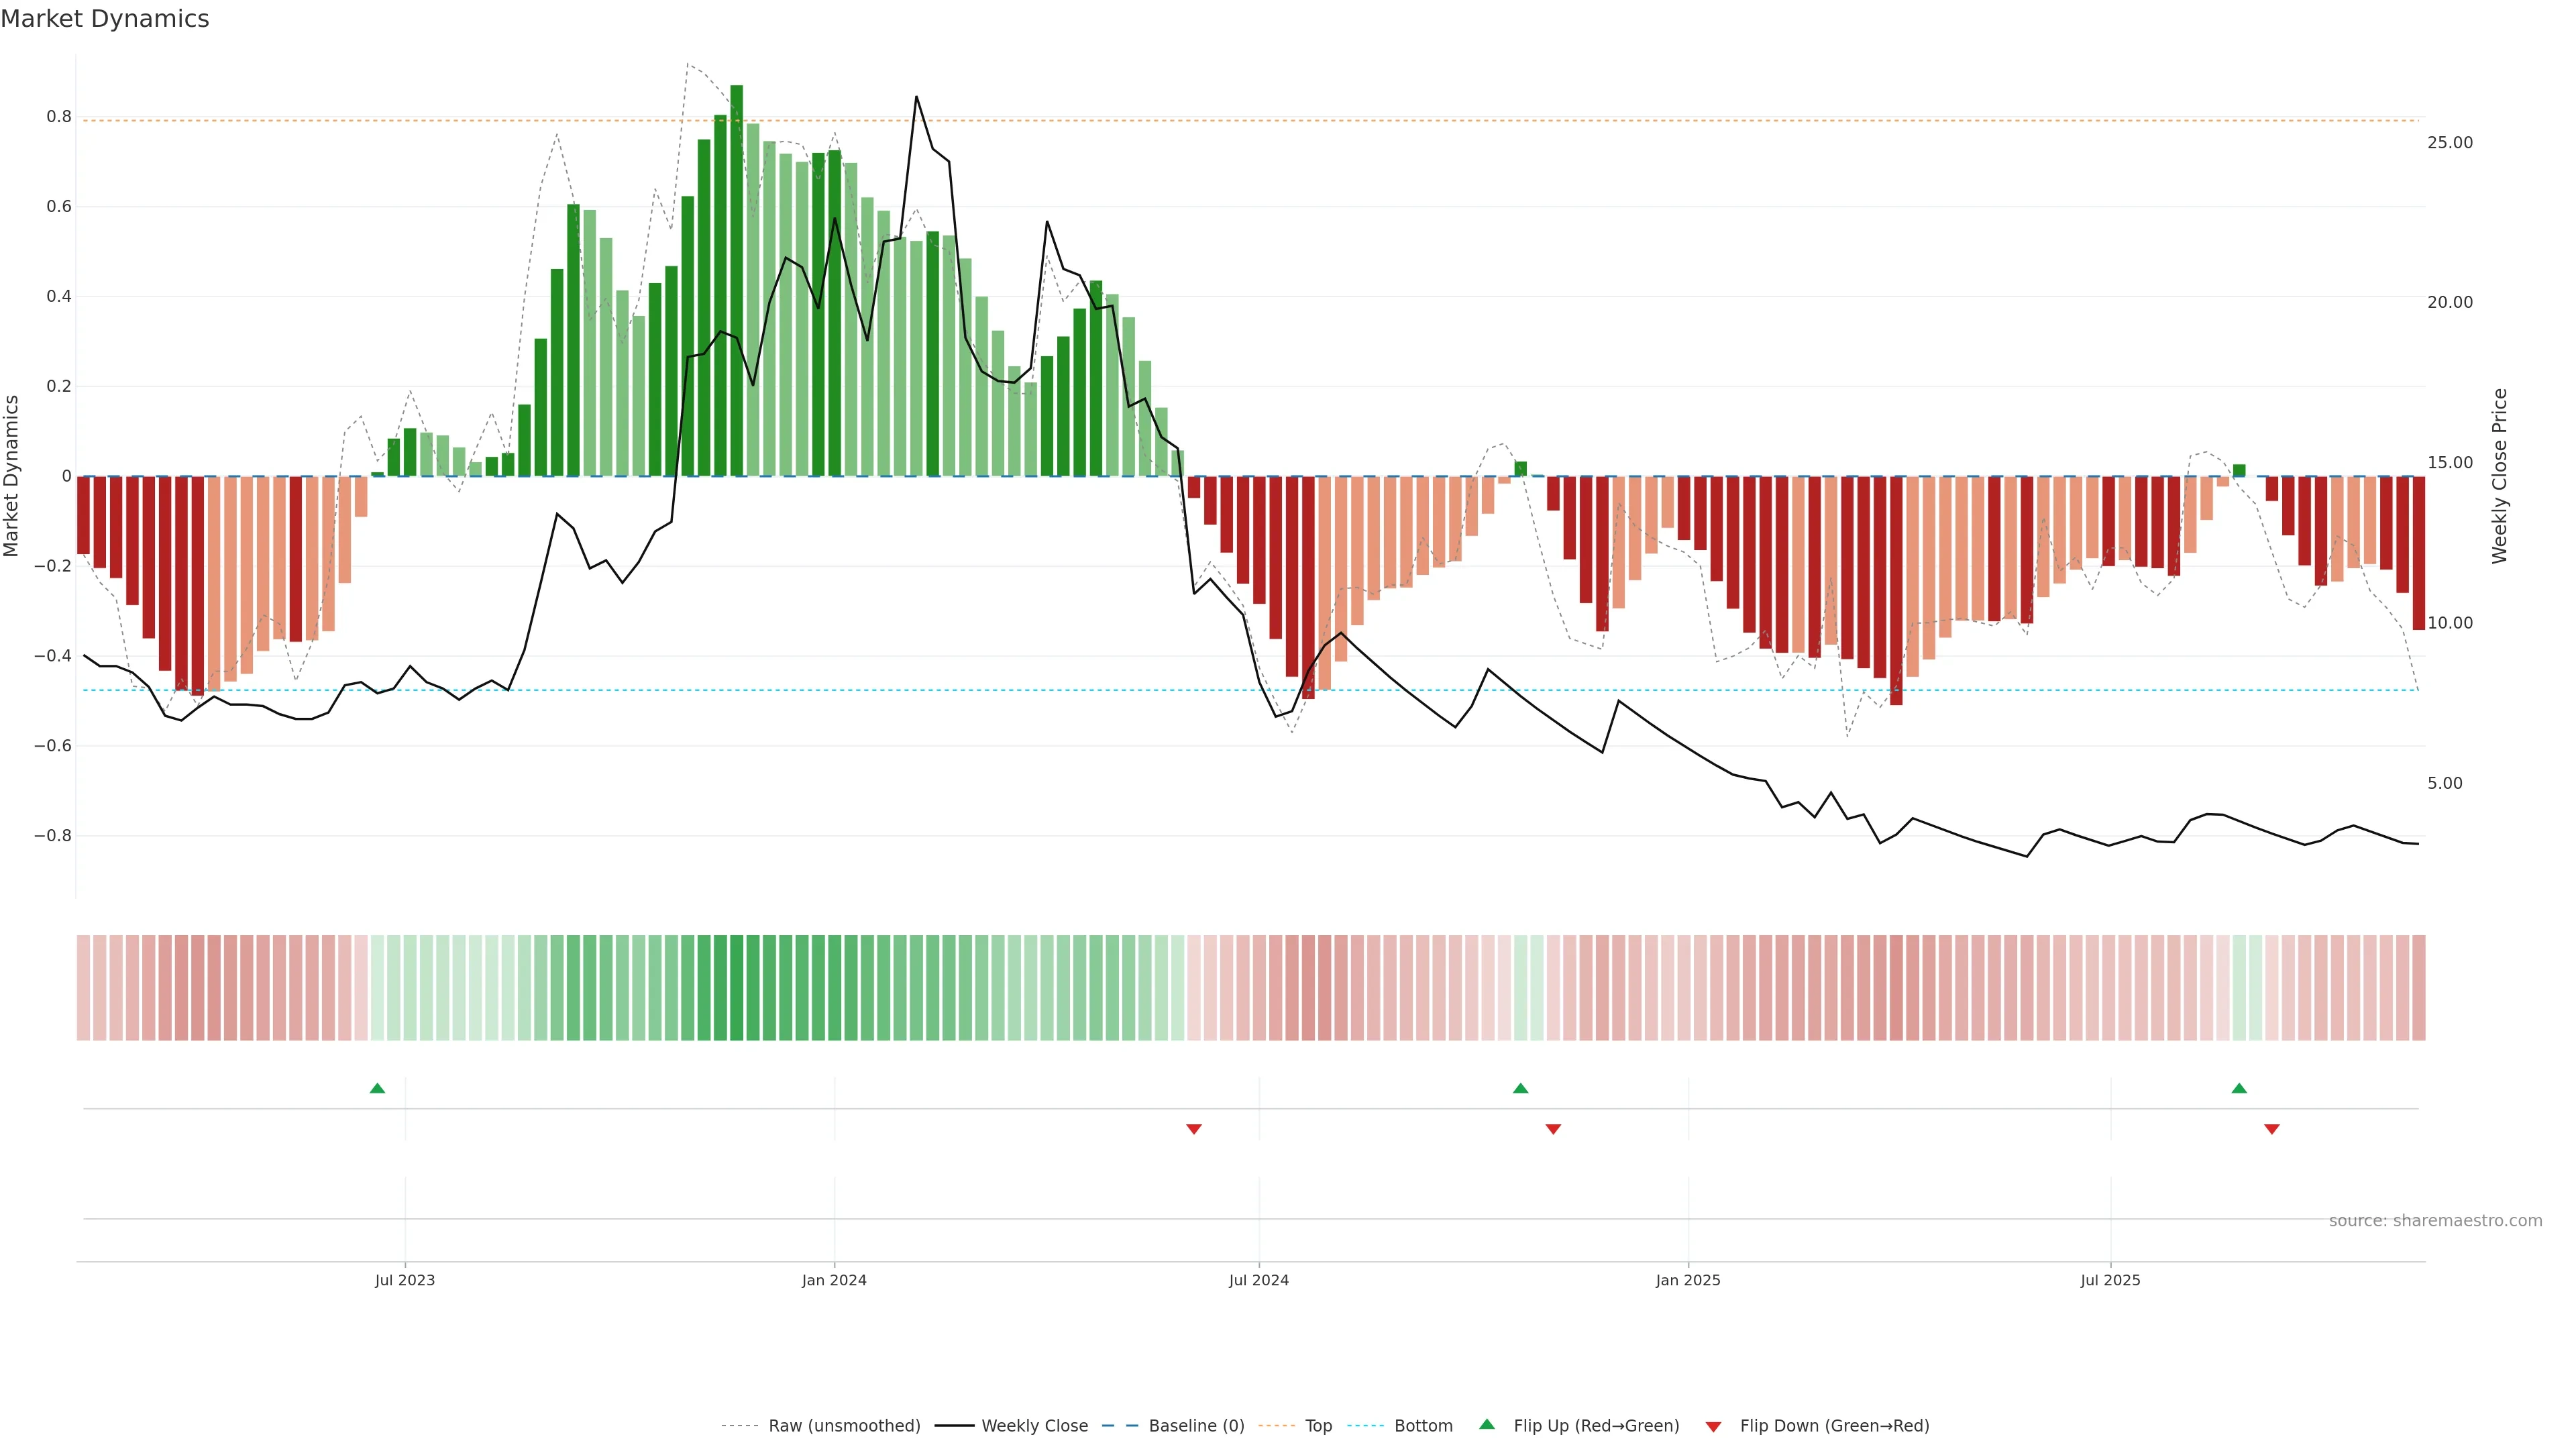Toggle the Weekly Close legend entry
Viewport: 2576px width, 1449px height.
click(x=1034, y=1426)
